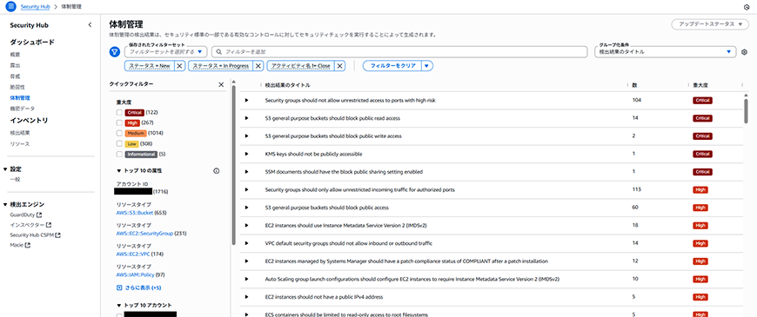Open the 保存されたフィルターセット dropdown
This screenshot has height=317, width=757.
click(166, 51)
